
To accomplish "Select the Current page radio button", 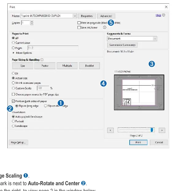I will click(x=13, y=43).
